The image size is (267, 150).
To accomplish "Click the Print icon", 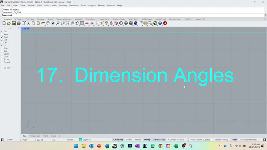I will (x=19, y=23).
